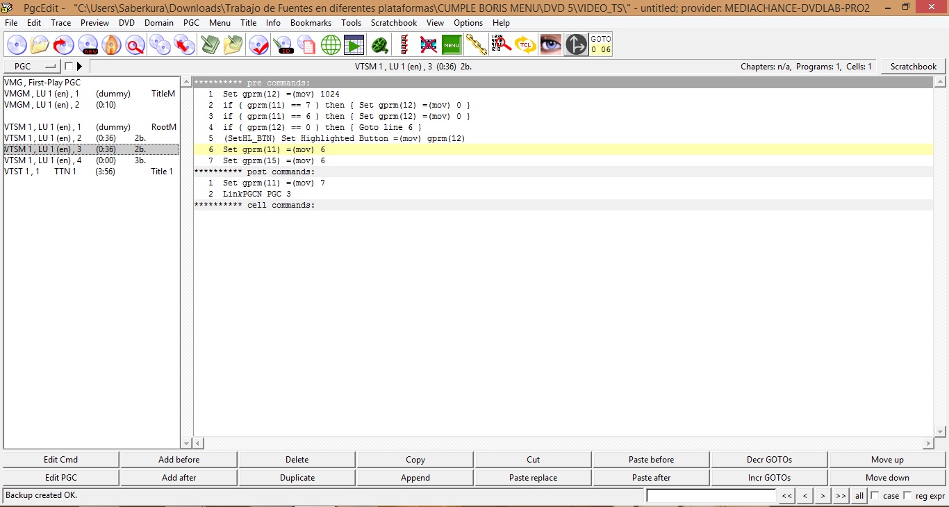Click the Open DVD folder icon
Screen dimensions: 949x507
click(40, 45)
